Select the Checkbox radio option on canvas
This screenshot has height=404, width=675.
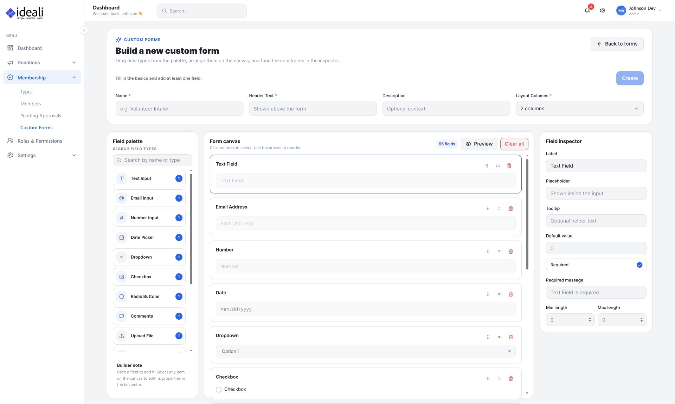[x=219, y=389]
